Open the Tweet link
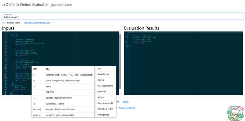This screenshot has height=121, width=245. point(126,102)
